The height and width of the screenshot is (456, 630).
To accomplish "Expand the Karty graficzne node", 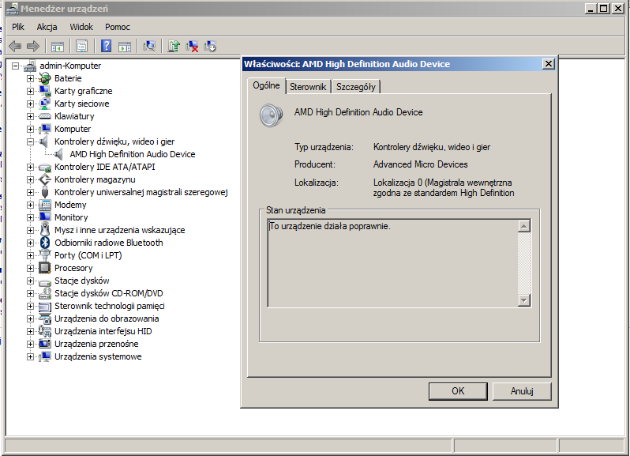I will pyautogui.click(x=30, y=91).
